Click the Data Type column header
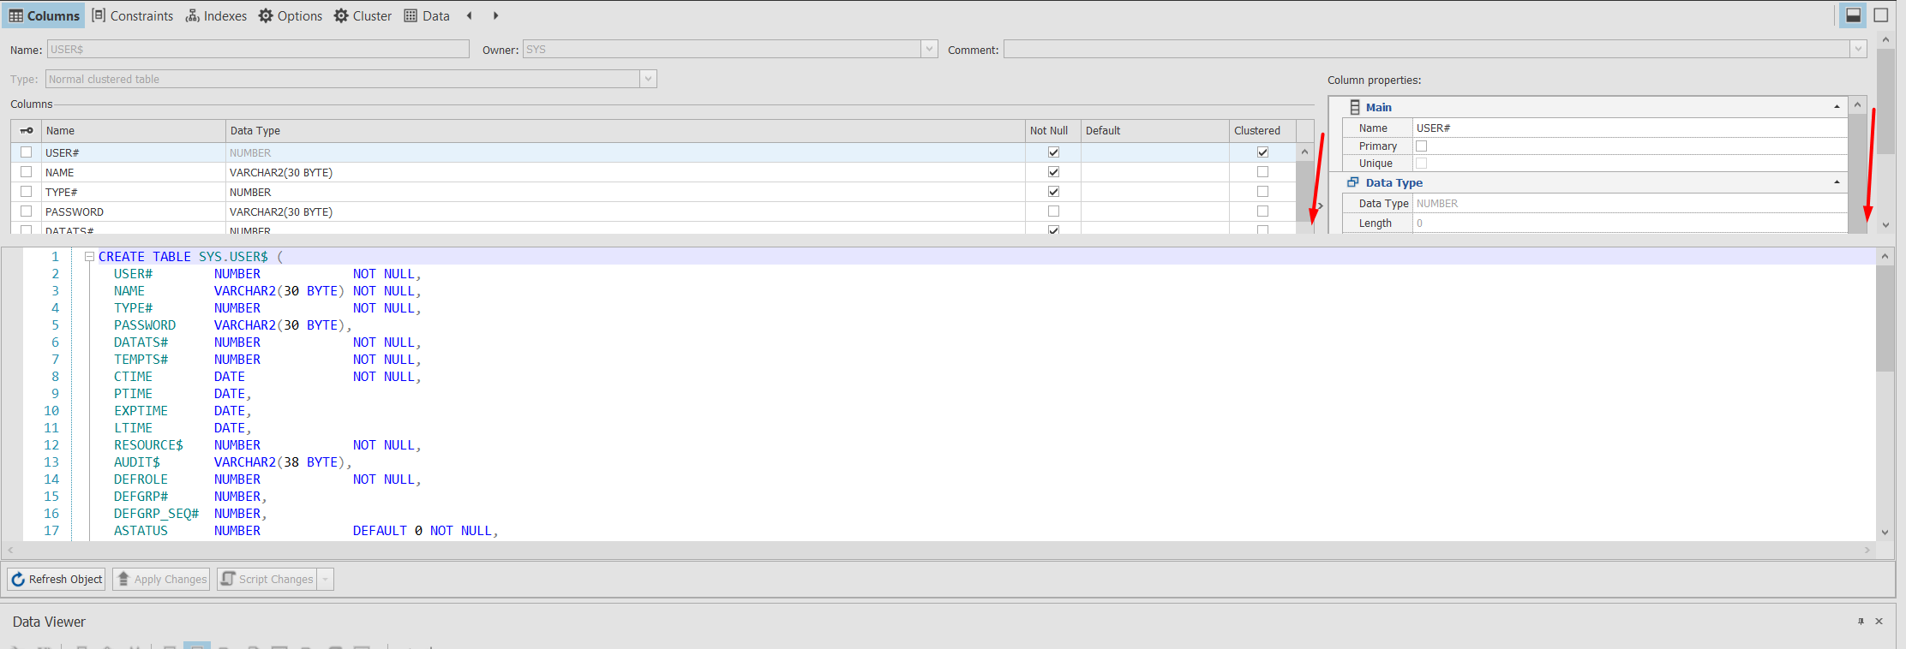This screenshot has height=649, width=1906. click(625, 131)
